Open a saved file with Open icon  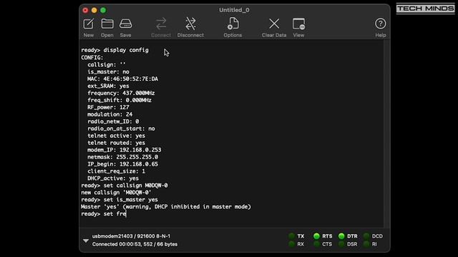click(x=107, y=24)
